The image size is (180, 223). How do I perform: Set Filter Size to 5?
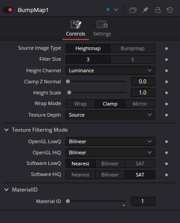133,59
